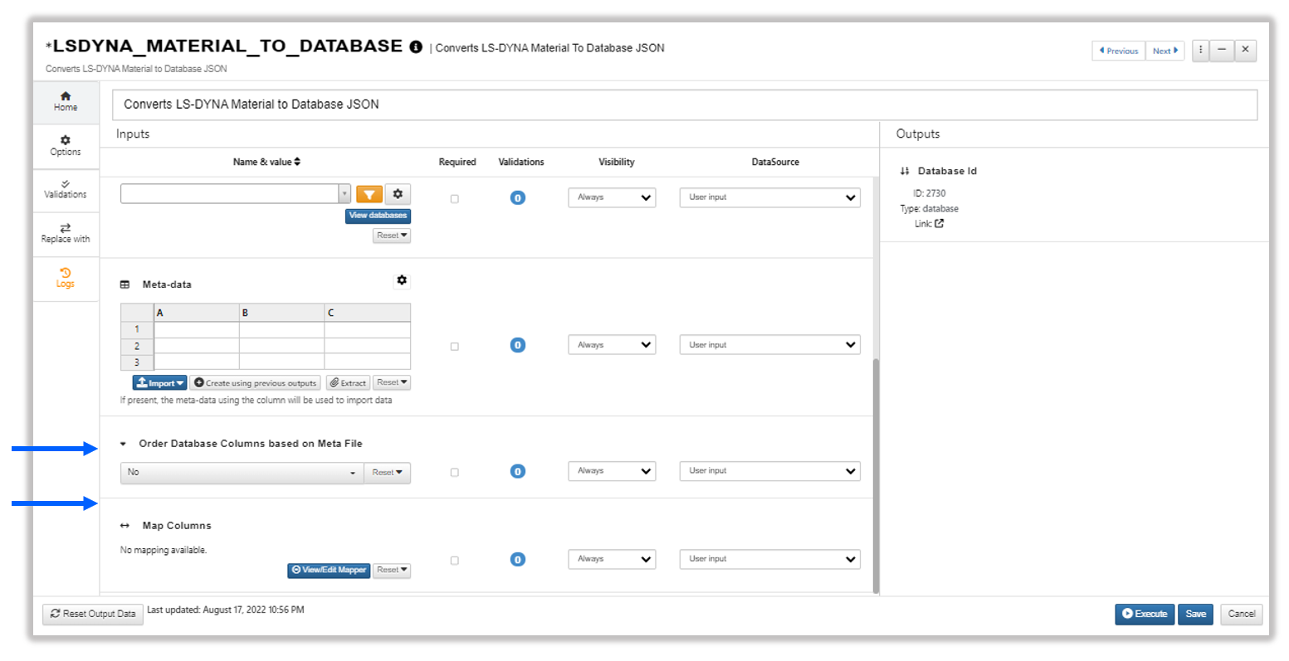The width and height of the screenshot is (1289, 661).
Task: Click the inputs panel vertical scrollbar
Action: click(876, 475)
